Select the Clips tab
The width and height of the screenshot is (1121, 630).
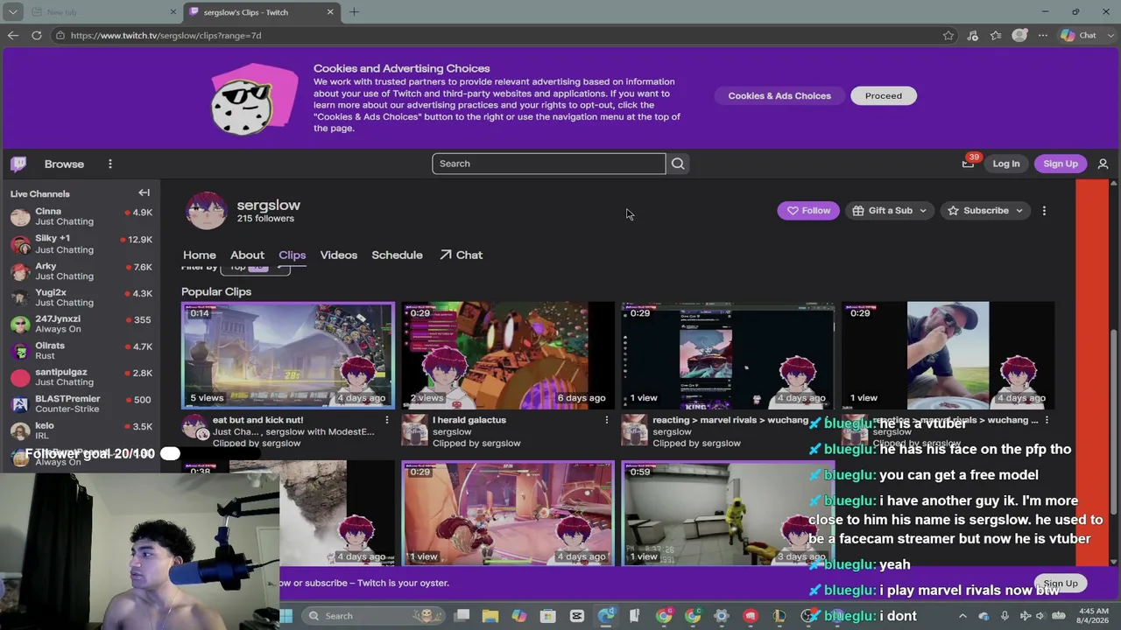(x=293, y=255)
